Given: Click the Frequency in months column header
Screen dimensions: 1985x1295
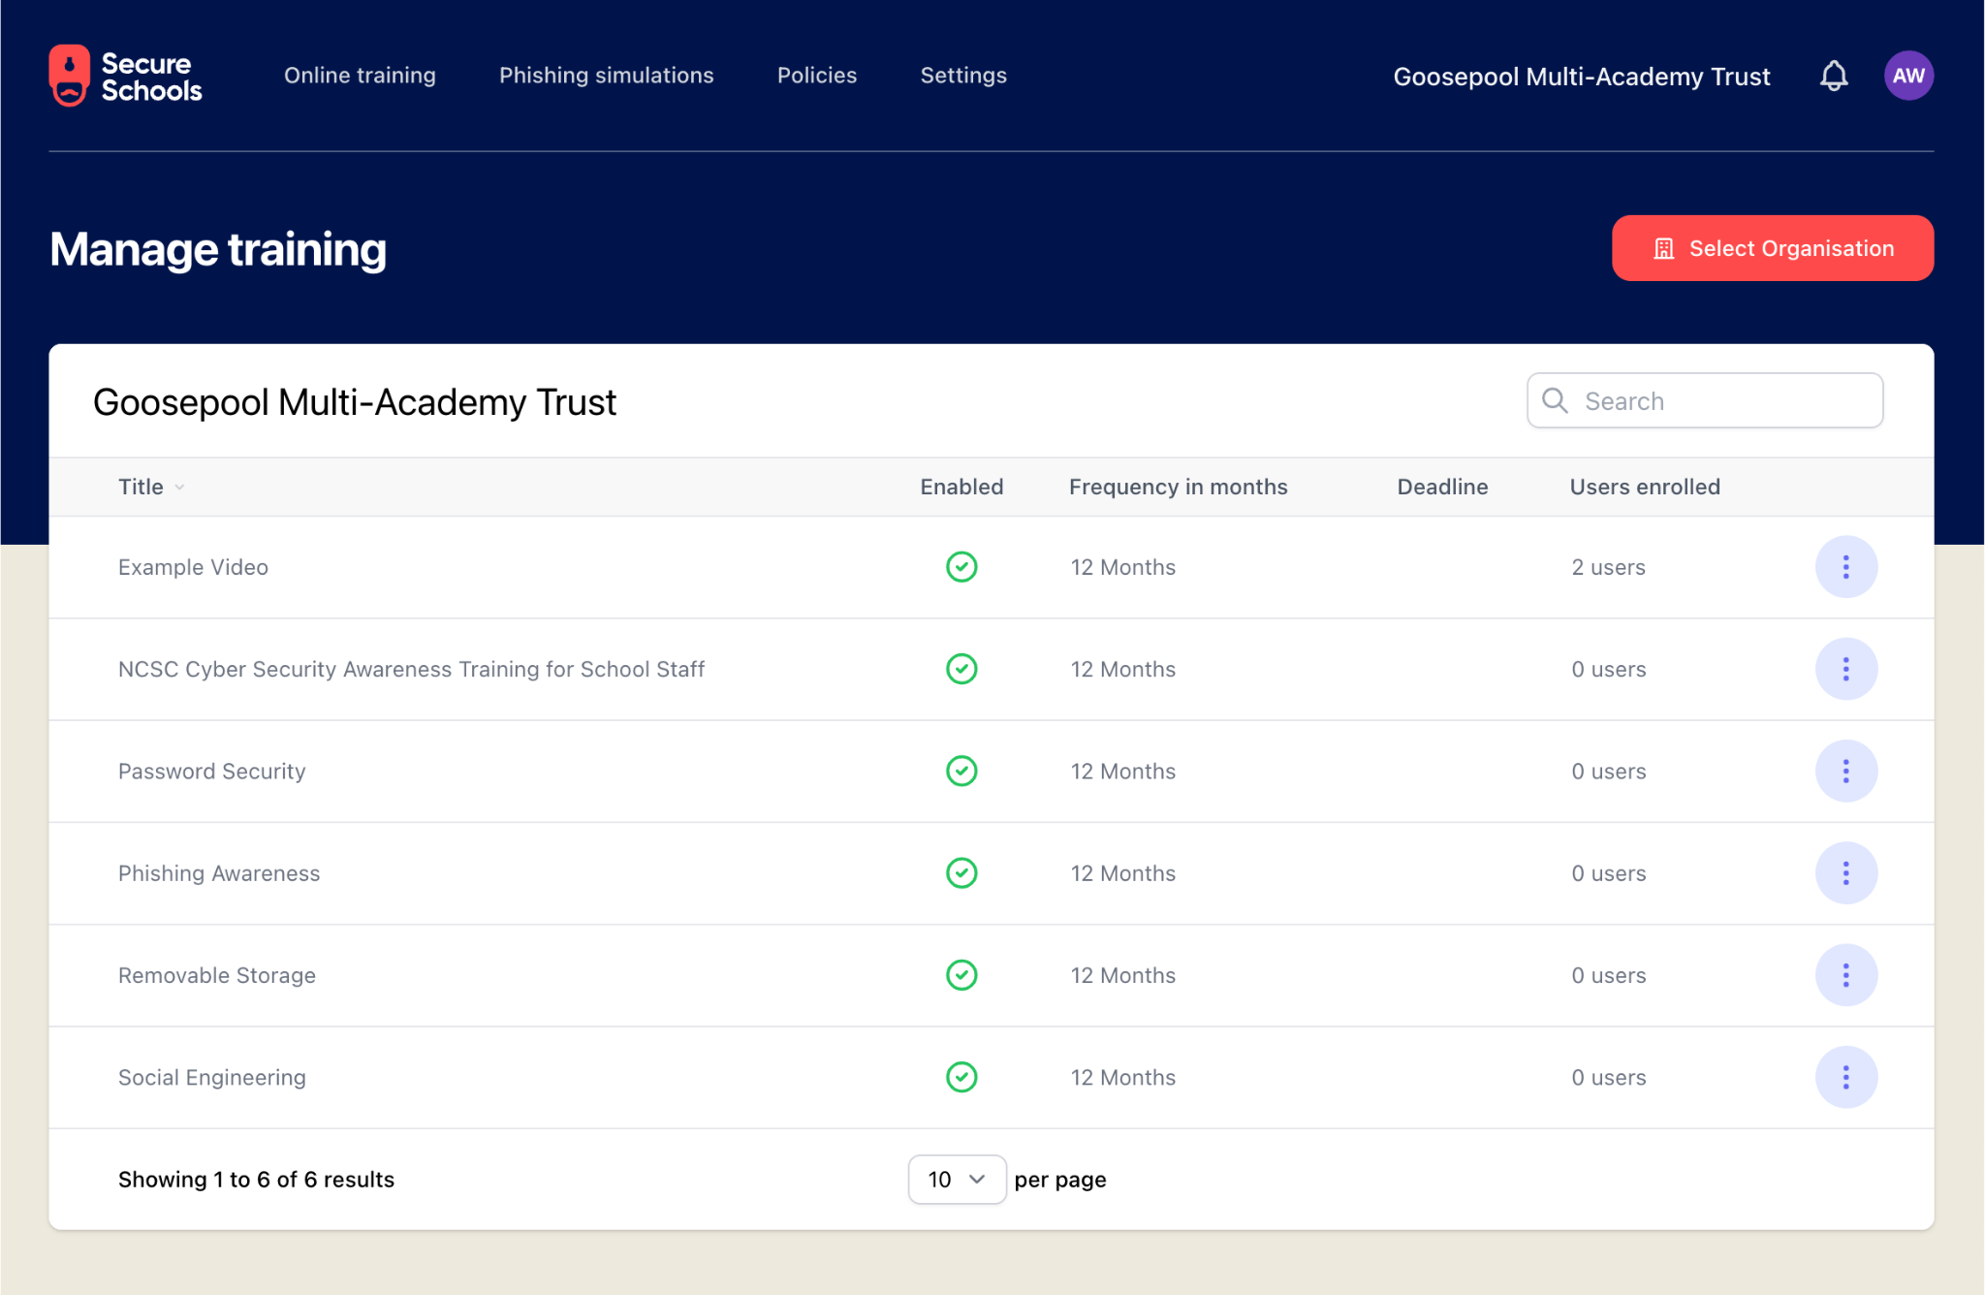Looking at the screenshot, I should pos(1179,487).
